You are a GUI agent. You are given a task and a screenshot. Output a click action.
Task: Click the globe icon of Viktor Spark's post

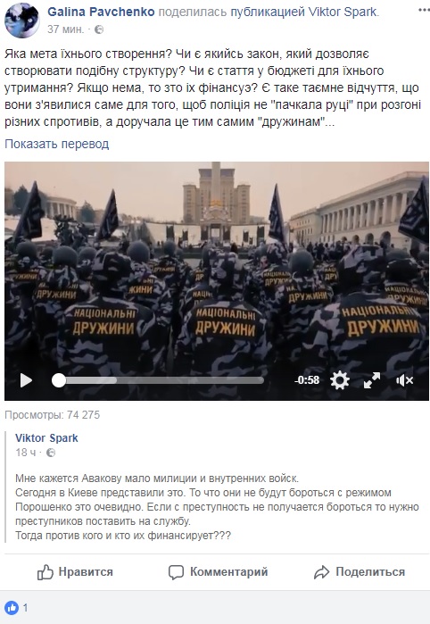pyautogui.click(x=51, y=453)
